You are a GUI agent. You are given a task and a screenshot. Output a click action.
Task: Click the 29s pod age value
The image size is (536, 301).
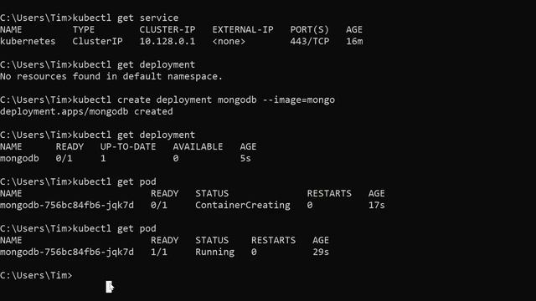point(321,252)
